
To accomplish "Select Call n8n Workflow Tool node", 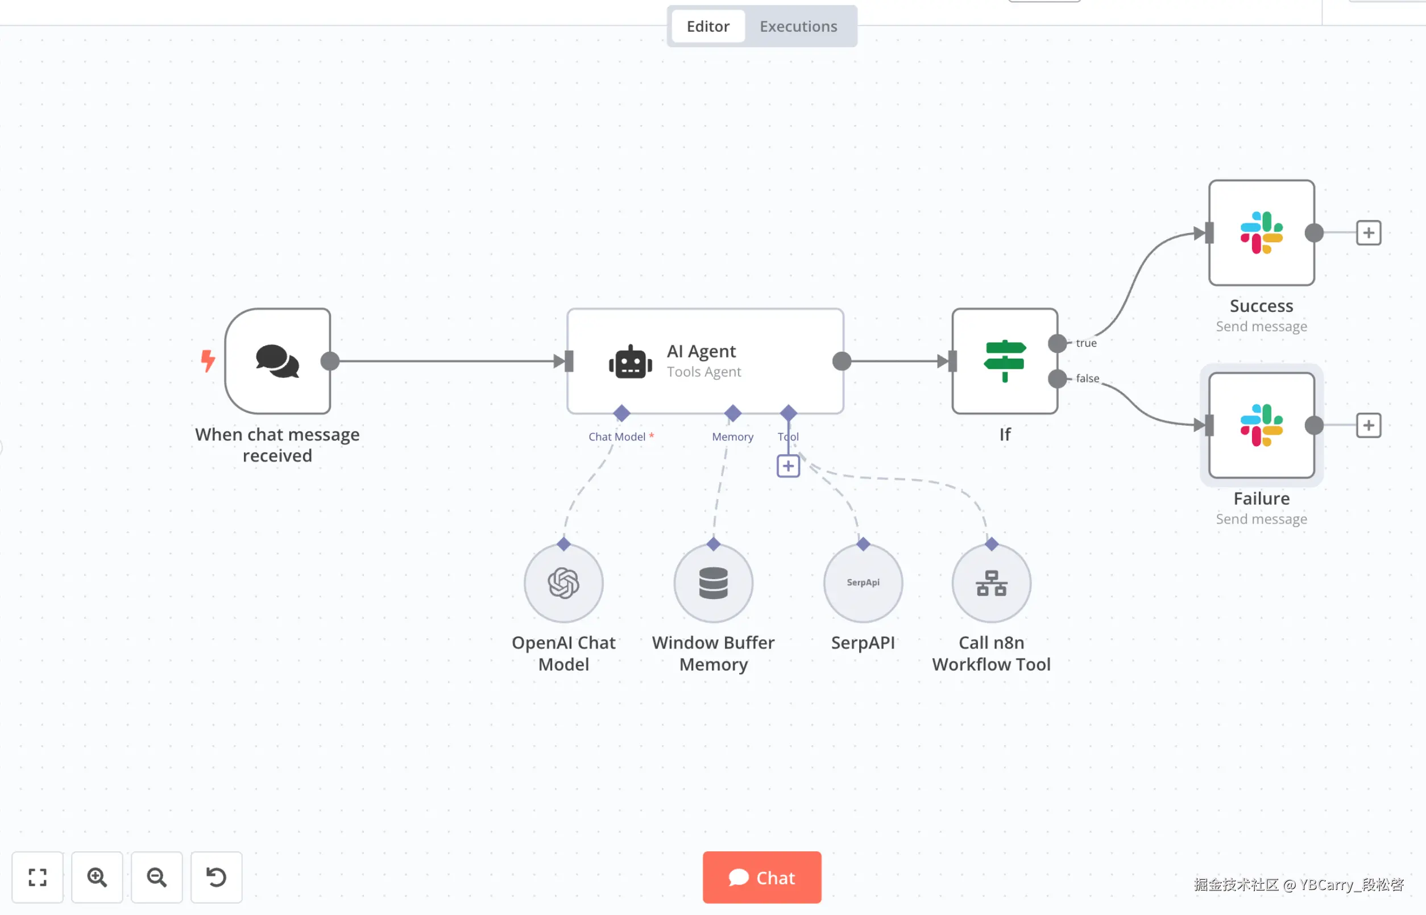I will click(x=991, y=583).
